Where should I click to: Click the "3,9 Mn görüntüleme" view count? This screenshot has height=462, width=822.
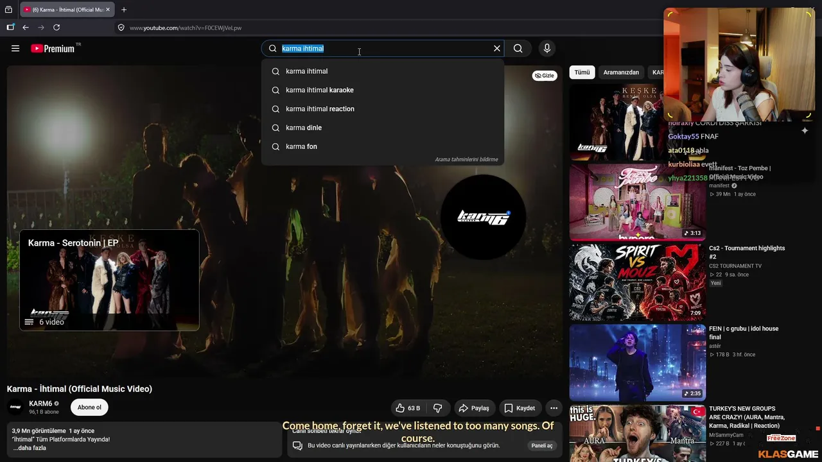click(39, 431)
